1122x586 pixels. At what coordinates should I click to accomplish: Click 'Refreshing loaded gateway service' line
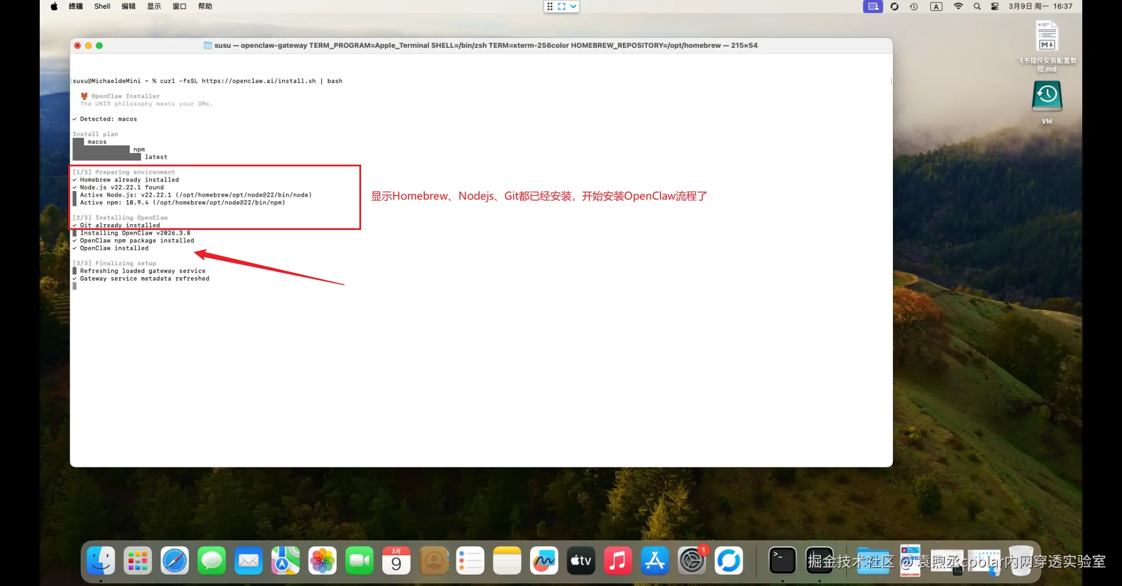143,271
